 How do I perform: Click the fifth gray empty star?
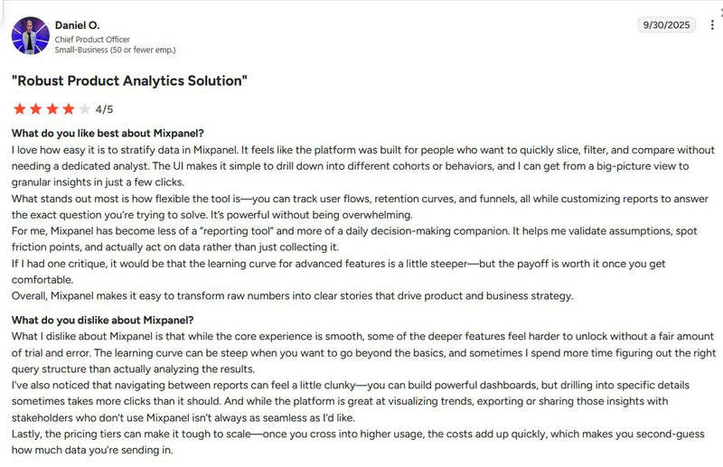(x=84, y=109)
